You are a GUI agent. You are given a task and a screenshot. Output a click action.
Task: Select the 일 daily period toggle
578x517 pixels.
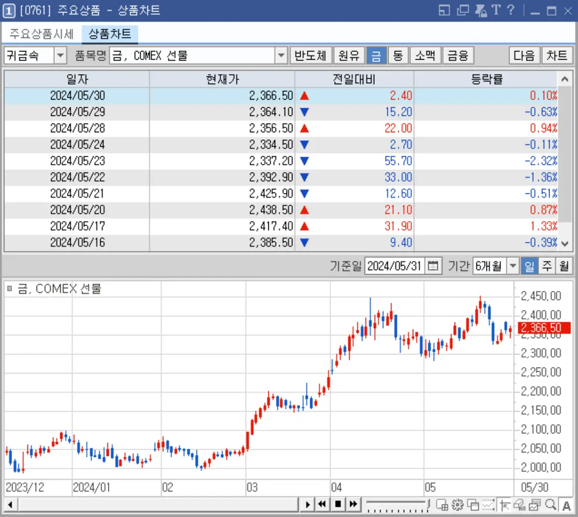click(x=529, y=265)
